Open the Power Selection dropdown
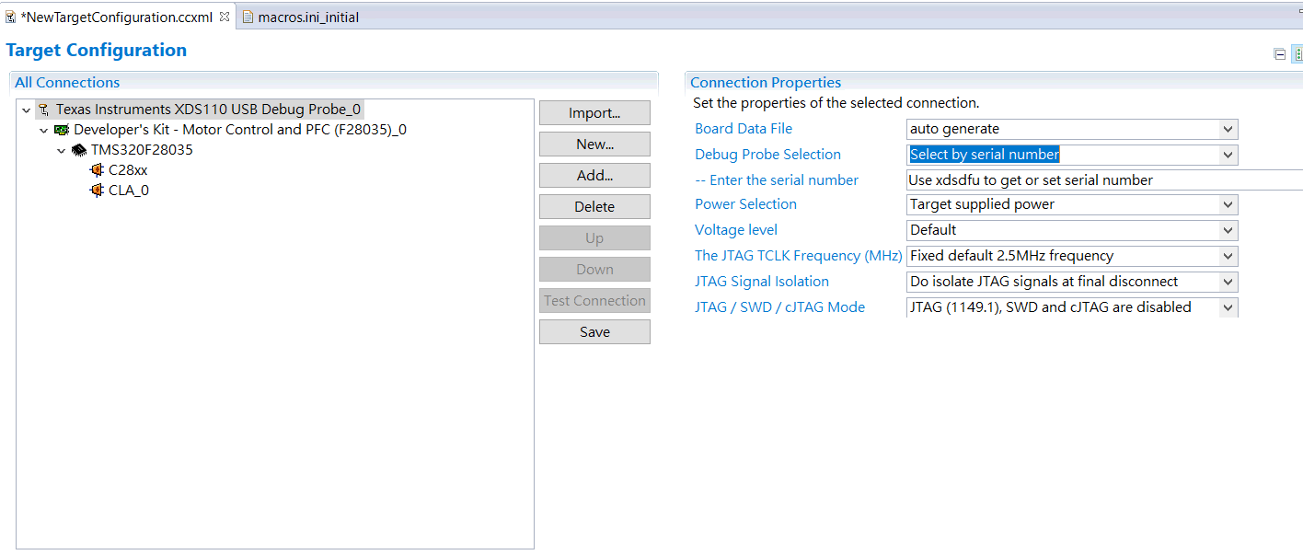Screen dimensions: 1303x555 click(1228, 204)
